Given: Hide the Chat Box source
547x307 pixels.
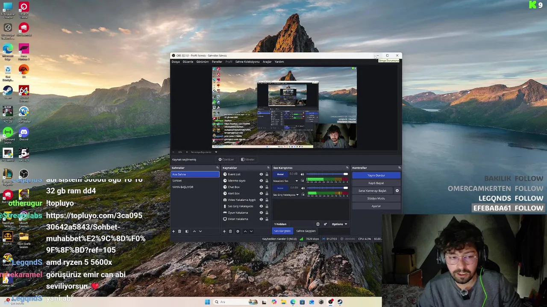Looking at the screenshot, I should (261, 187).
